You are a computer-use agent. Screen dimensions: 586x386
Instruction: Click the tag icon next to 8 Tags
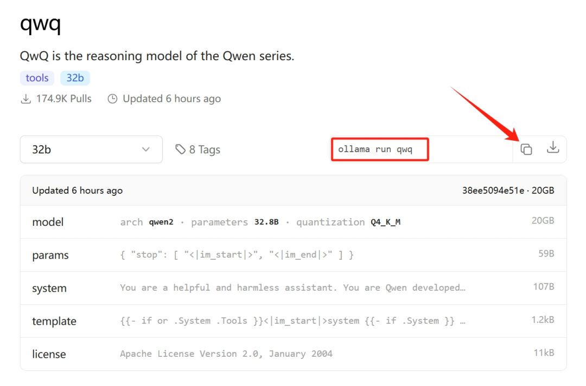click(181, 149)
